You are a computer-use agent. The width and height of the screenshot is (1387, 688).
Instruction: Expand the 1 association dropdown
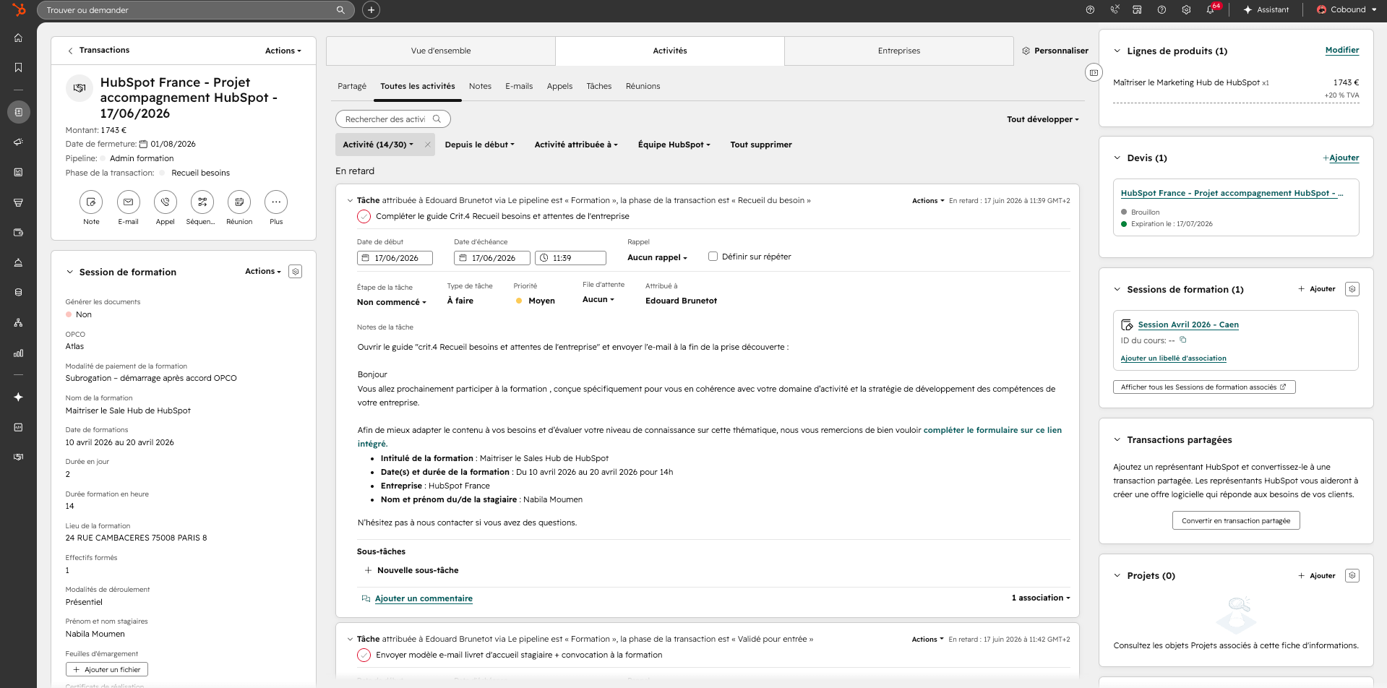[1041, 598]
